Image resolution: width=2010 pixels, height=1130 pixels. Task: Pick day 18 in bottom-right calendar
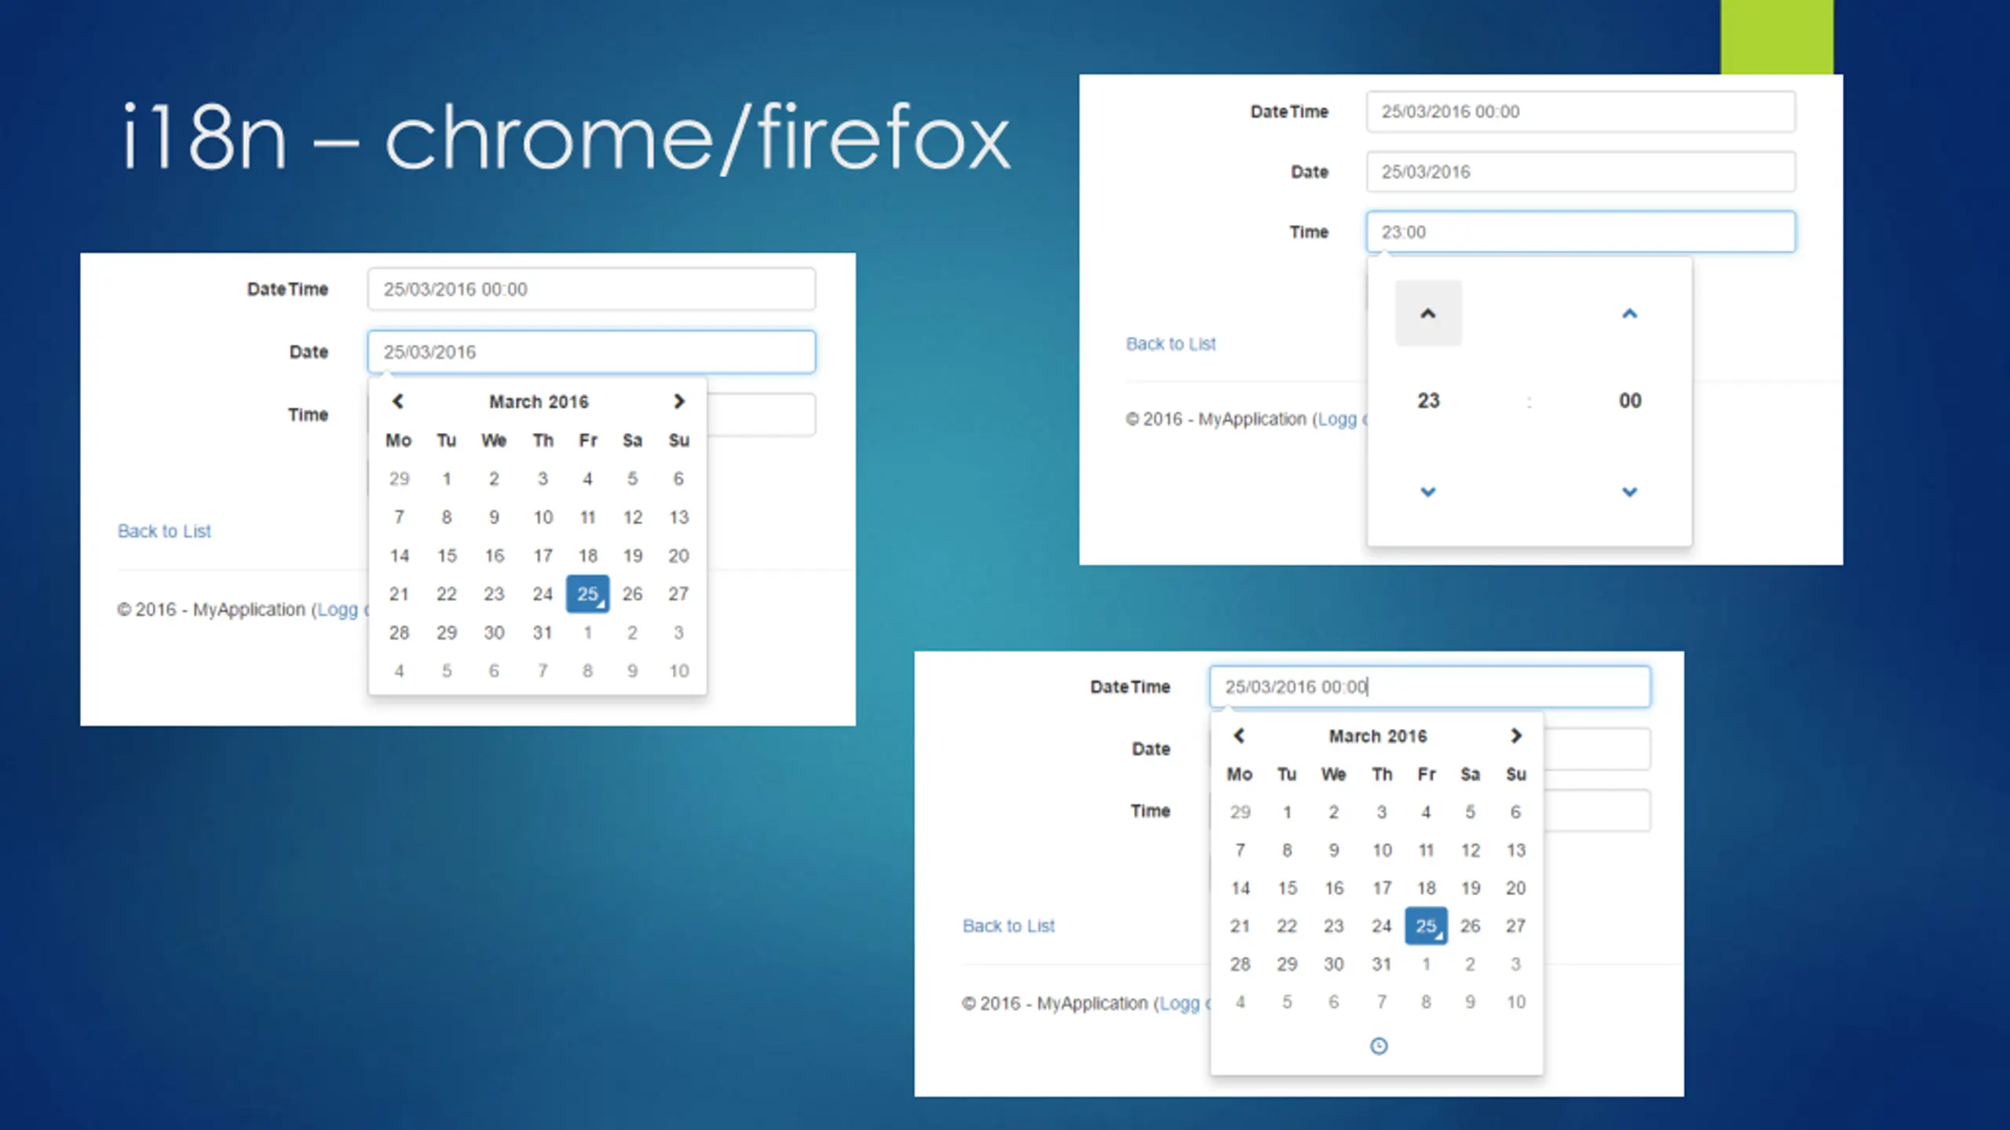[1426, 888]
